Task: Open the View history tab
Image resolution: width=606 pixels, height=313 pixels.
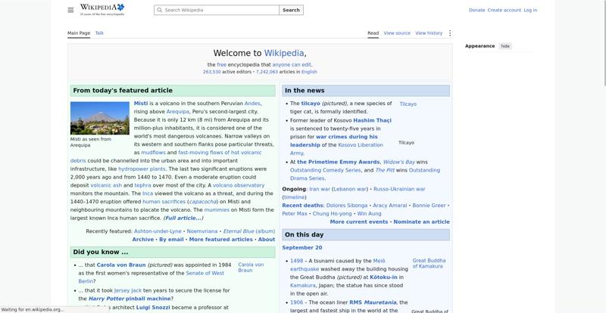Action: 429,33
